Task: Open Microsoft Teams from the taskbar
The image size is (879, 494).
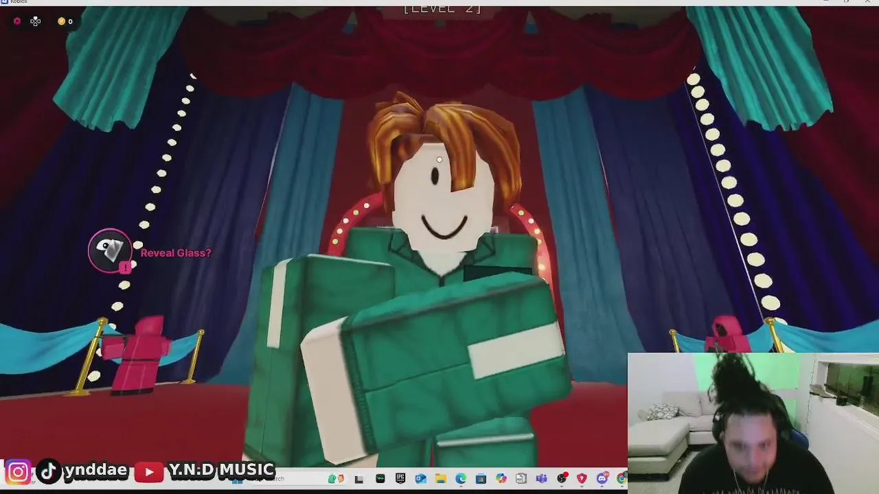Action: 541,478
